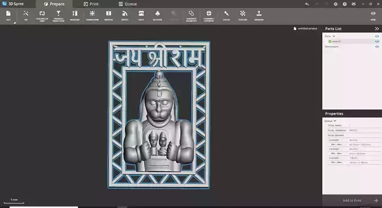The width and height of the screenshot is (382, 208).
Task: Collapse the Parts tree chevron
Action: point(334,36)
